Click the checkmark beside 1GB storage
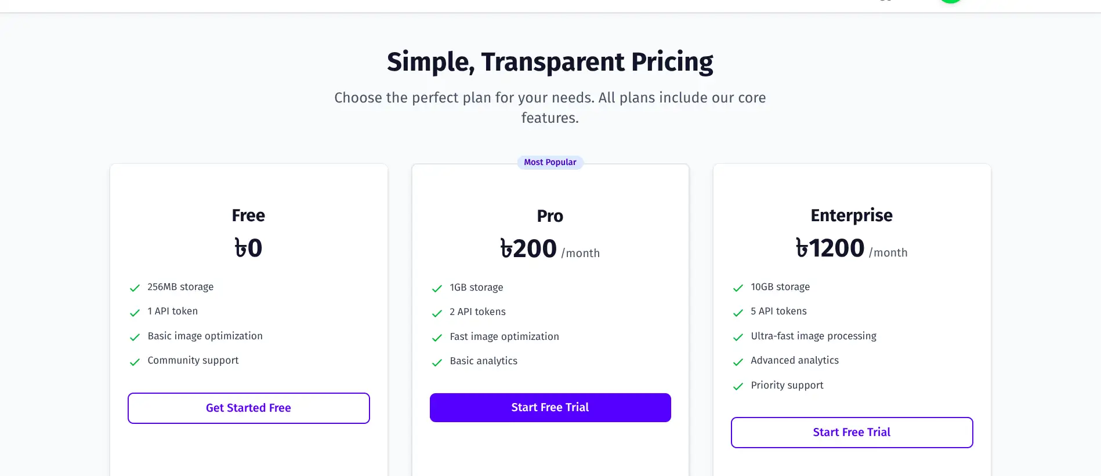Viewport: 1101px width, 476px height. click(437, 288)
